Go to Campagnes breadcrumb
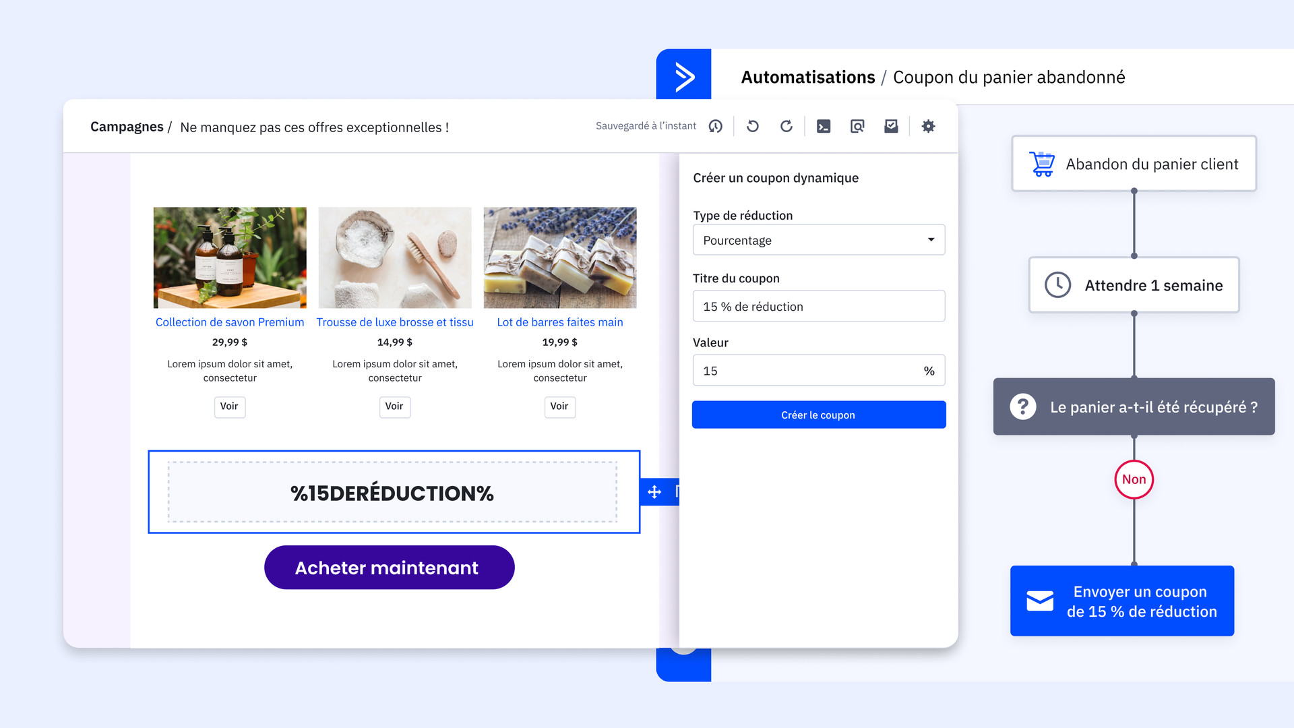The image size is (1294, 728). click(127, 127)
